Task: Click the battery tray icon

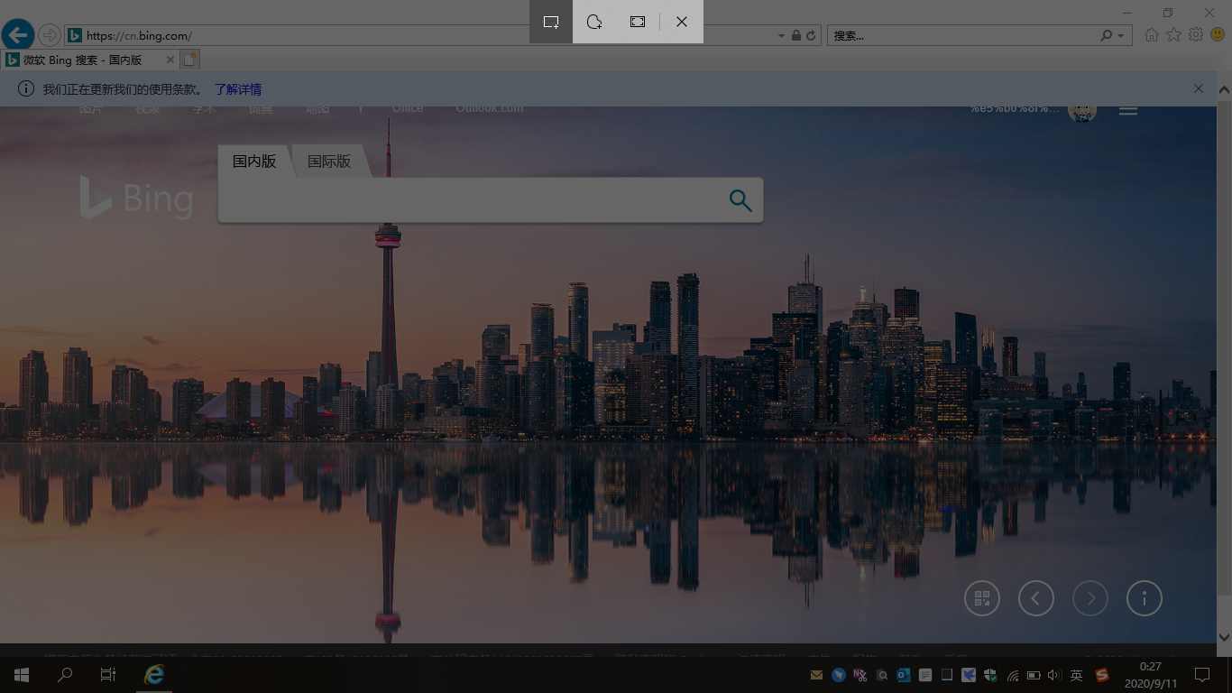Action: tap(1034, 675)
